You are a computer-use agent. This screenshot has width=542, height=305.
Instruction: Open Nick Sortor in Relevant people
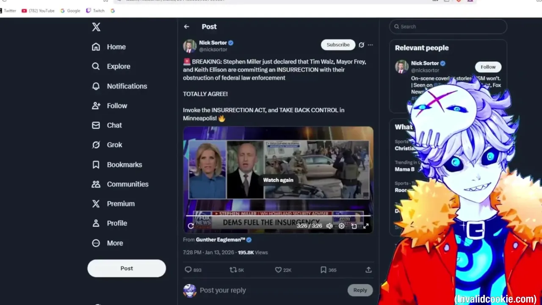pyautogui.click(x=425, y=63)
